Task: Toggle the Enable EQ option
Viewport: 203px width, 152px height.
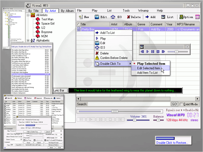Action: (184, 110)
